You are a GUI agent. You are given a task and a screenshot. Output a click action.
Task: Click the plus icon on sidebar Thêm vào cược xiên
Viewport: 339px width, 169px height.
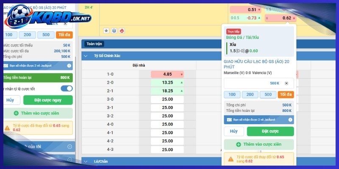pyautogui.click(x=16, y=113)
